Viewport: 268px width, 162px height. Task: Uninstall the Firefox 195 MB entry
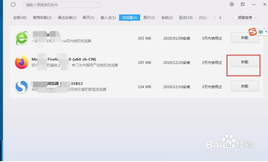pyautogui.click(x=245, y=62)
